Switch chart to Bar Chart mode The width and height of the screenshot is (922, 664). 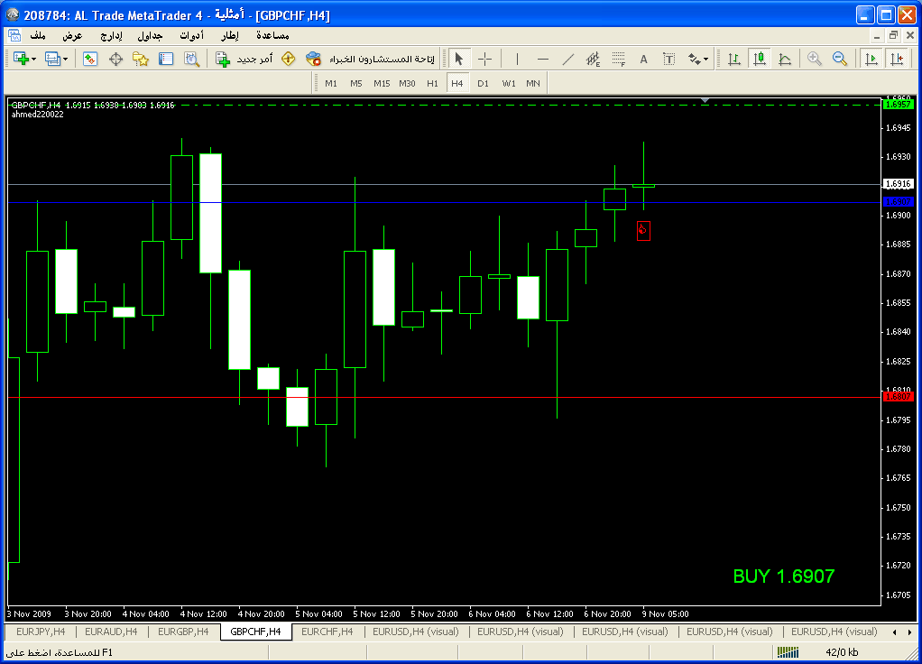pos(733,59)
